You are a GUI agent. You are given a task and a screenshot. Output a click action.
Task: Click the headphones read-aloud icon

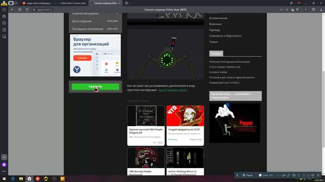pyautogui.click(x=282, y=10)
